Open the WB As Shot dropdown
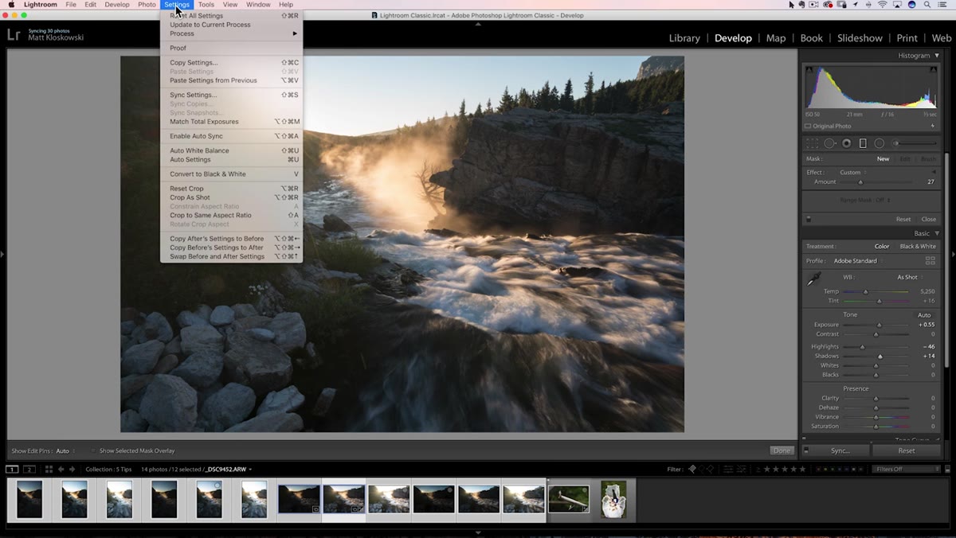The width and height of the screenshot is (956, 538). click(909, 277)
